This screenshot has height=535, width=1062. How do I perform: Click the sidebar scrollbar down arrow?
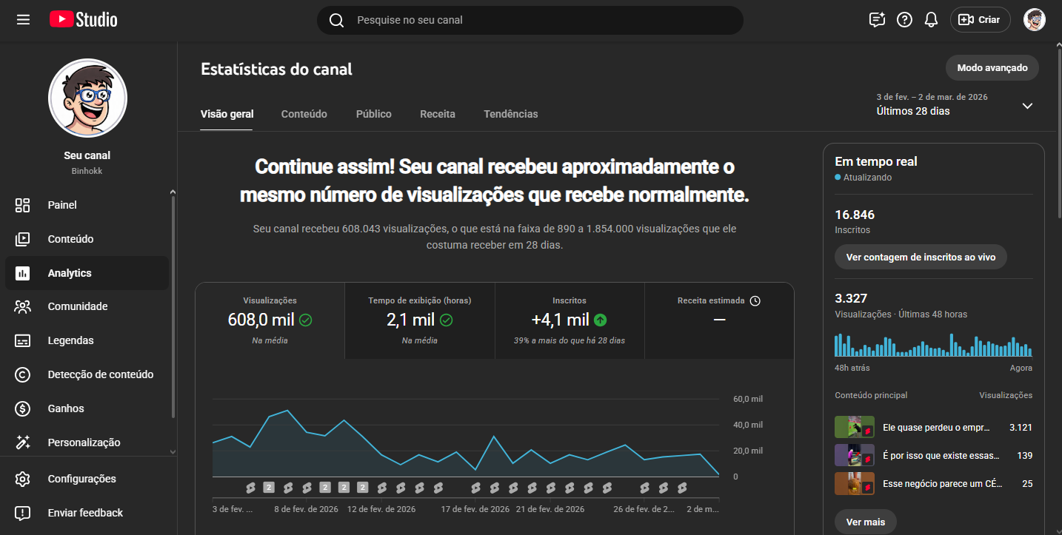coord(173,451)
